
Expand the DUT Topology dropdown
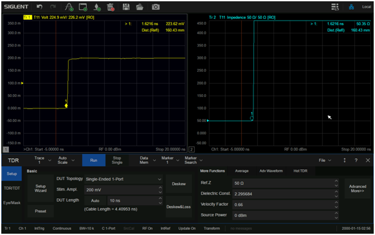[123, 179]
